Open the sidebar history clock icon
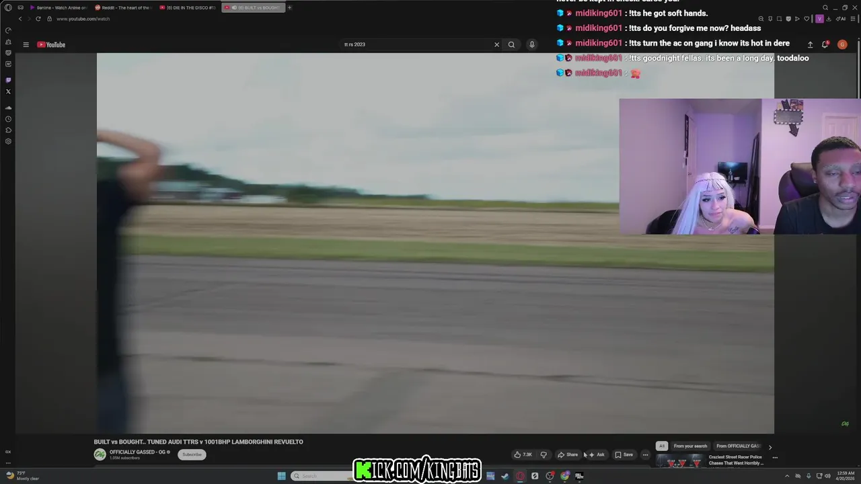Image resolution: width=861 pixels, height=484 pixels. (x=8, y=119)
